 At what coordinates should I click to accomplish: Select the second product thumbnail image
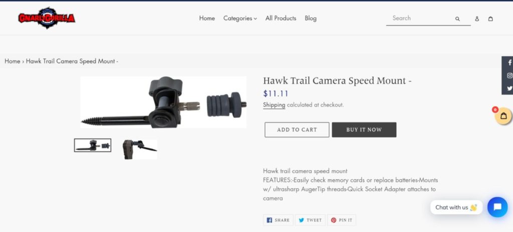(140, 149)
